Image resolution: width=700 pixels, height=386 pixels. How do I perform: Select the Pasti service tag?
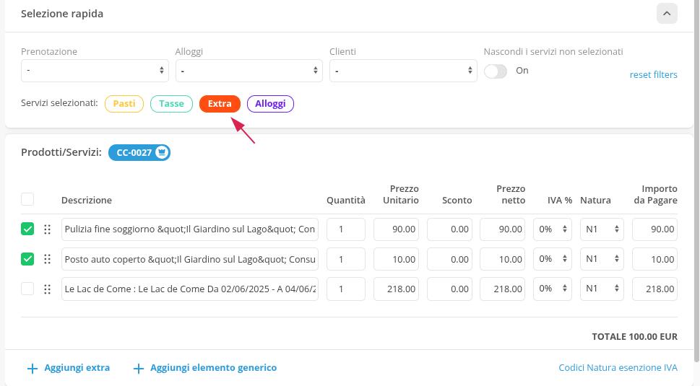click(x=124, y=104)
